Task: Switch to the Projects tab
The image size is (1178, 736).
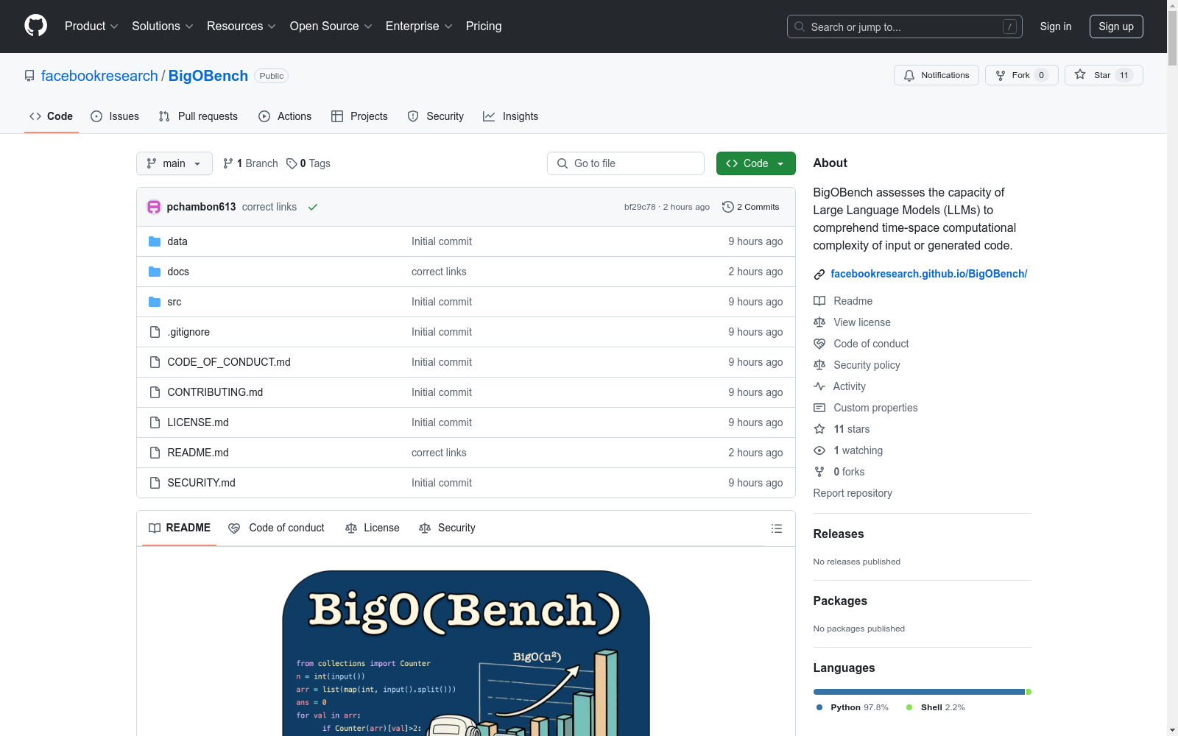Action: [x=359, y=116]
